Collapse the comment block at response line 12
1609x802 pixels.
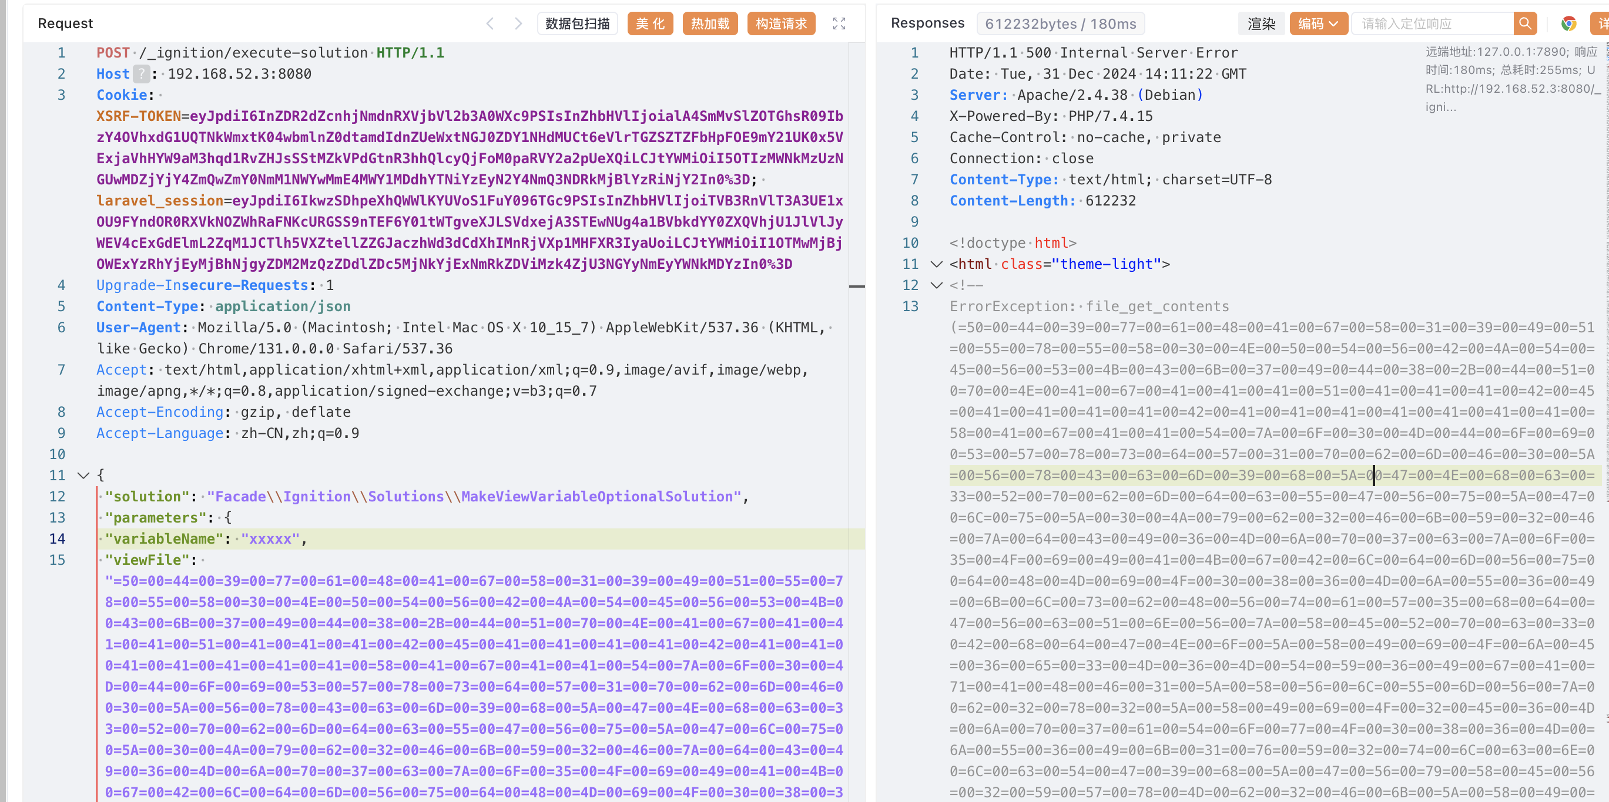pos(936,285)
